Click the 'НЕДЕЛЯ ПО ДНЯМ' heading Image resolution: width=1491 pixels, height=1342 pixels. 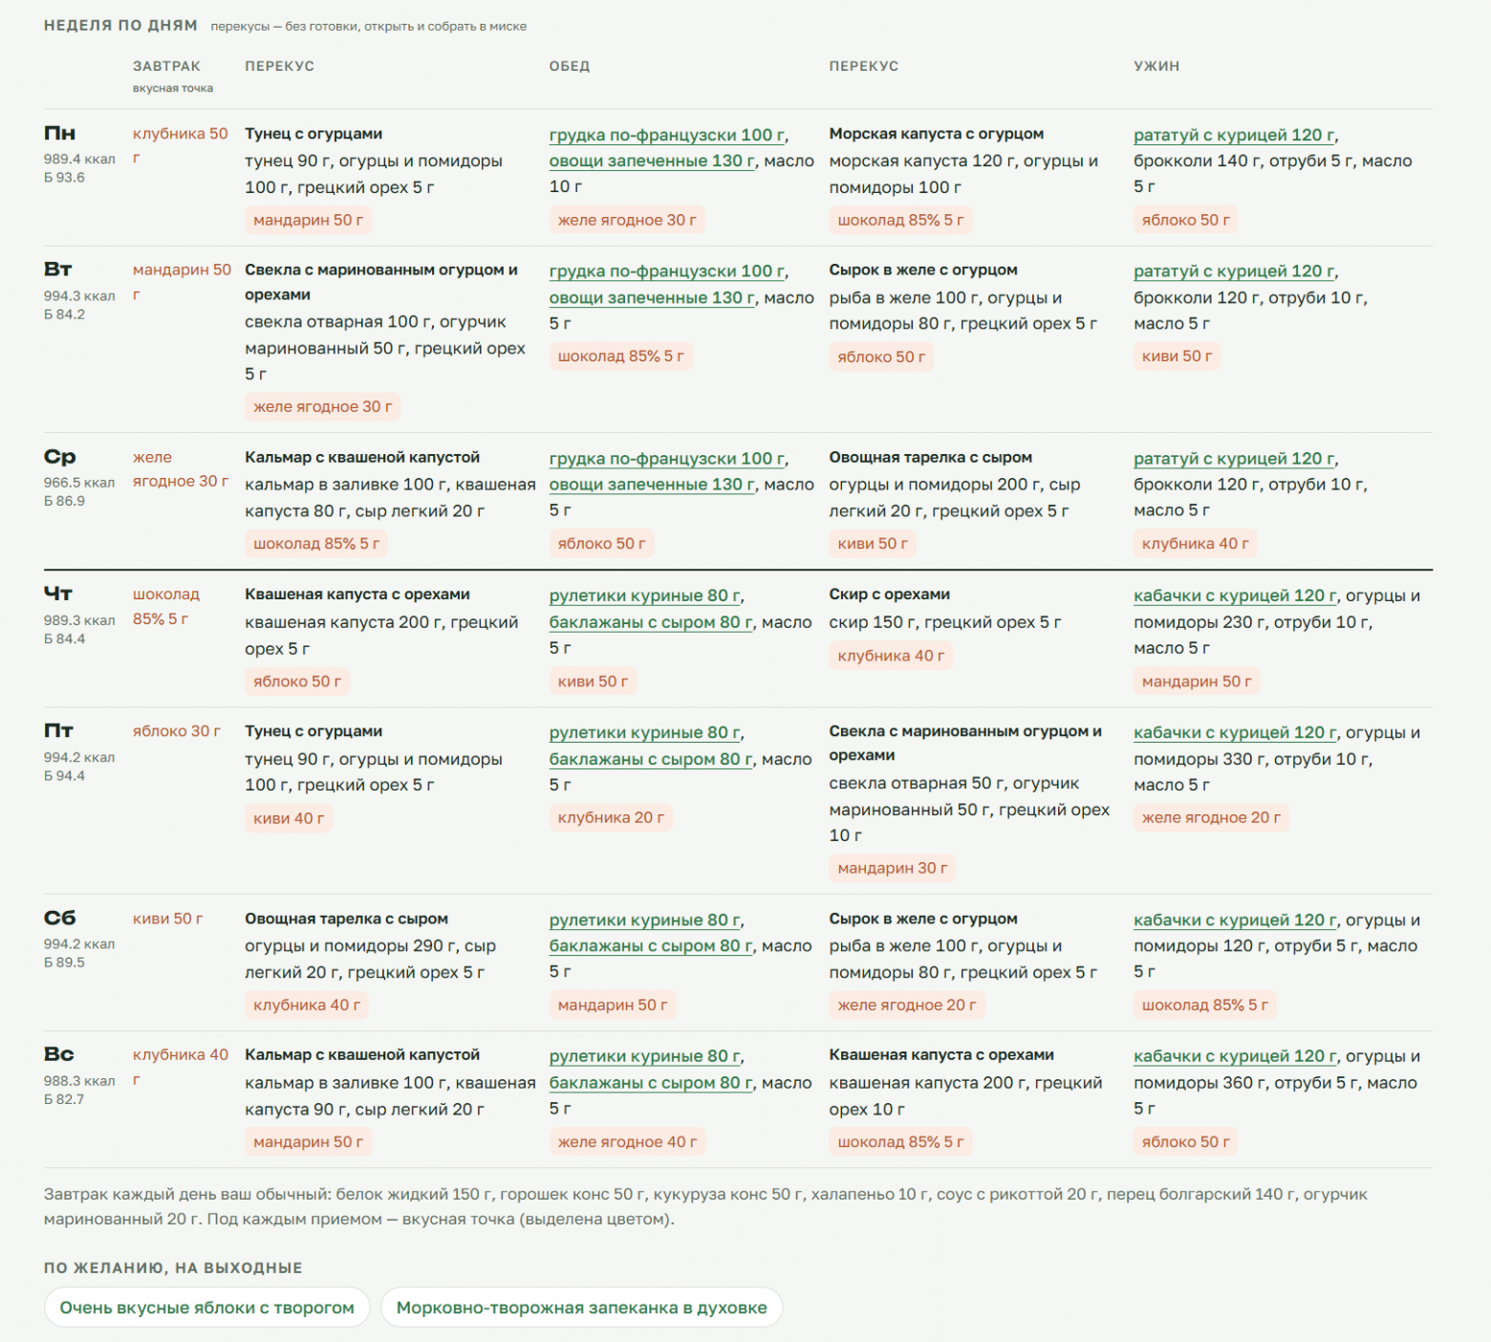(120, 26)
